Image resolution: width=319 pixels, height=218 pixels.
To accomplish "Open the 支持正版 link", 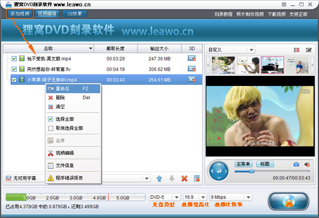I will click(x=298, y=14).
